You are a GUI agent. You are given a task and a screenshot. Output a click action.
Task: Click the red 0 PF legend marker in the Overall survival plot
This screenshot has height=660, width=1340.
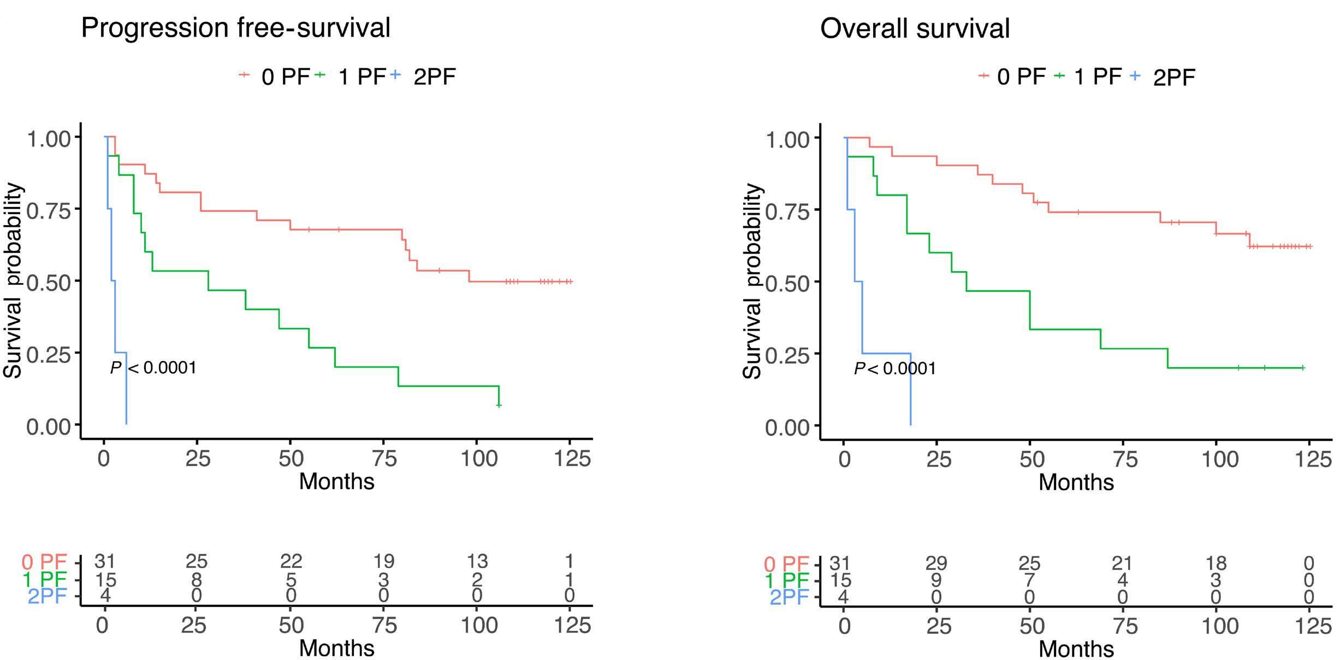(983, 76)
